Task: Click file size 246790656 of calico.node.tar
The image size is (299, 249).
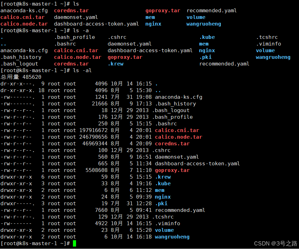Action: click(94, 137)
